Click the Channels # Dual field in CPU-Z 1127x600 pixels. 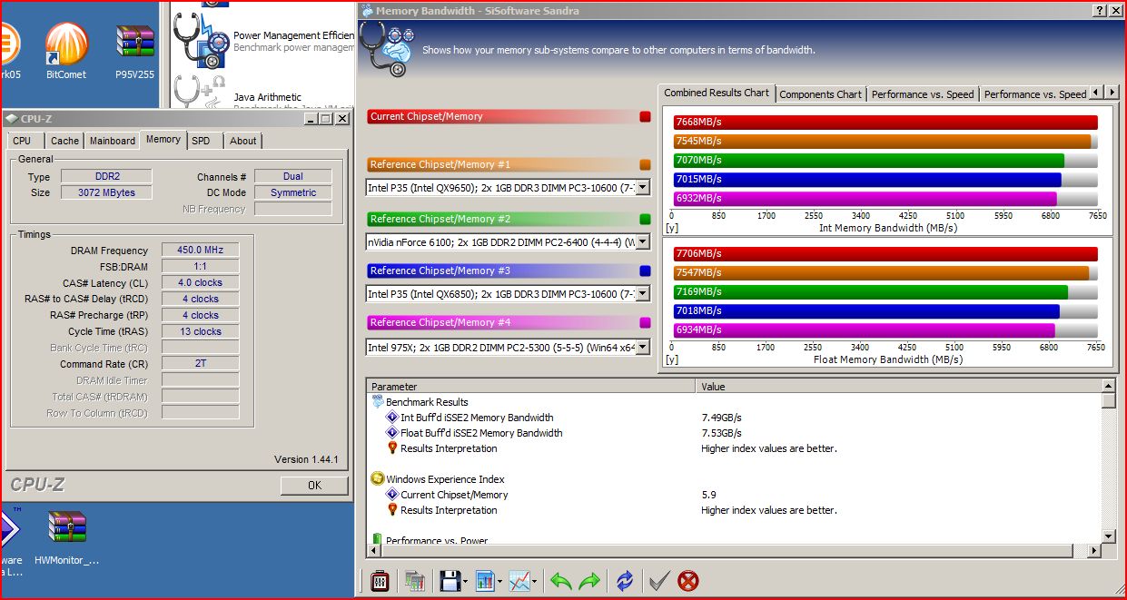pyautogui.click(x=293, y=176)
